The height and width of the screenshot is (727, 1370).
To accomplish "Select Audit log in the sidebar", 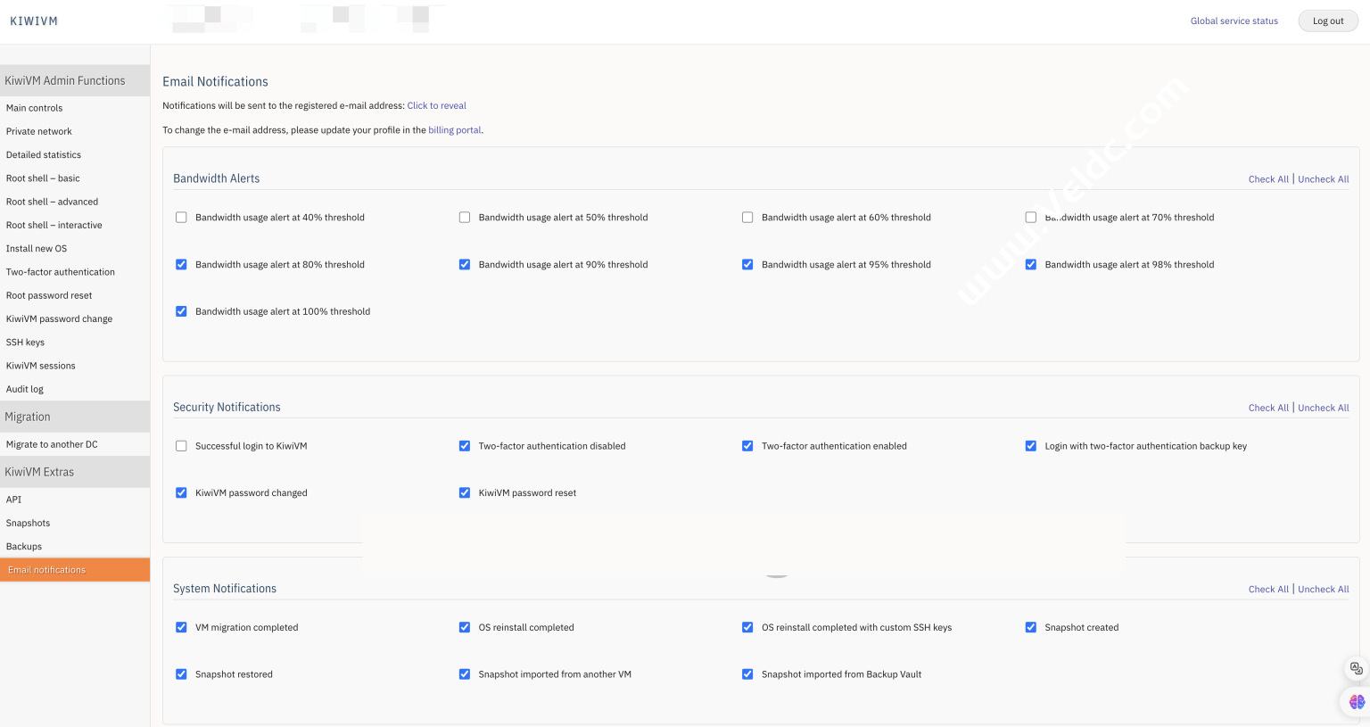I will [x=24, y=389].
